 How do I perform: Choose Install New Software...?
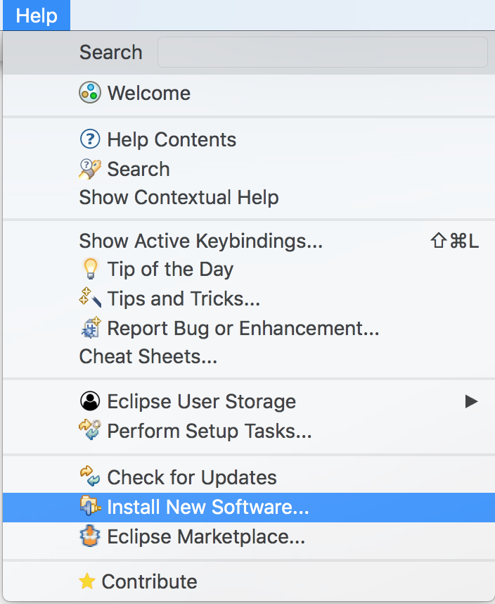(207, 507)
